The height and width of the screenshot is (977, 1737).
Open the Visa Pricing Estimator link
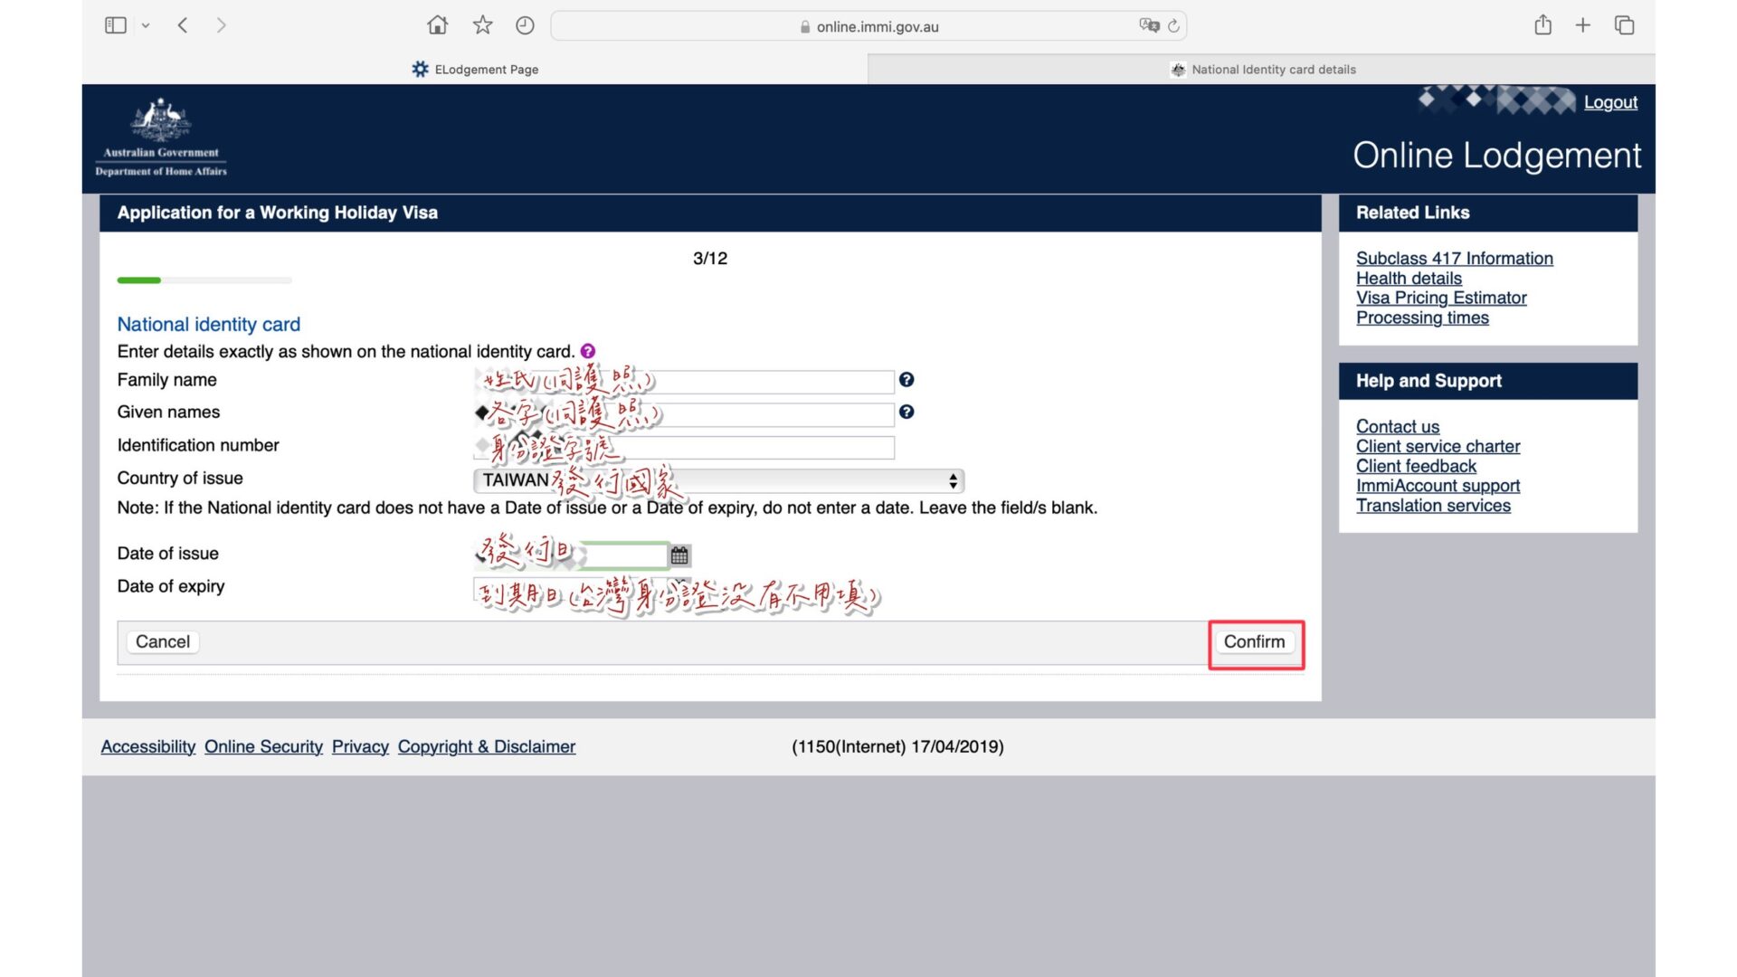click(1440, 298)
